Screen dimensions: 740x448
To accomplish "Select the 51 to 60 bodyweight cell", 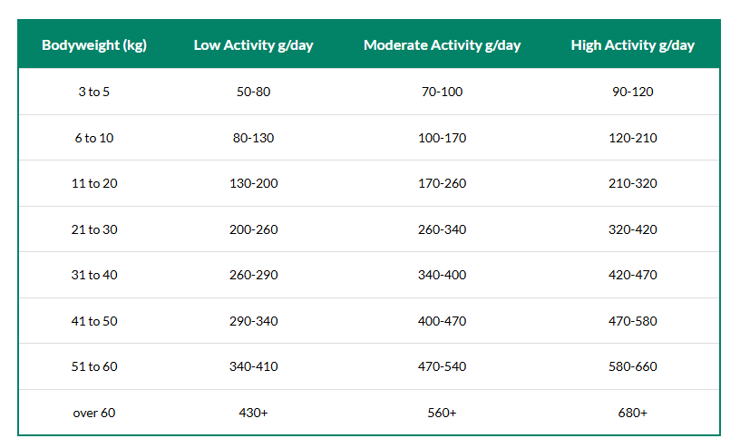I will click(94, 366).
